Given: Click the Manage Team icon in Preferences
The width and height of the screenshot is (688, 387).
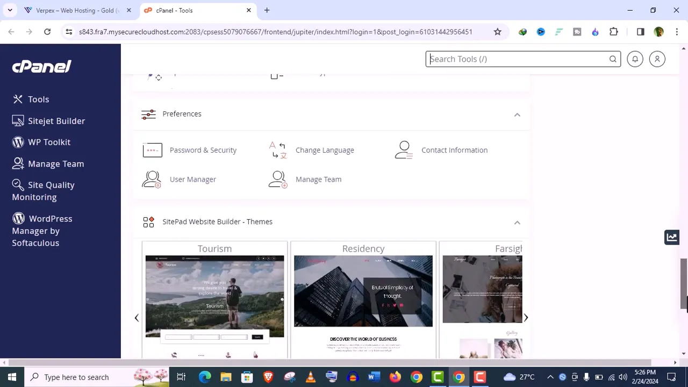Looking at the screenshot, I should click(x=278, y=180).
